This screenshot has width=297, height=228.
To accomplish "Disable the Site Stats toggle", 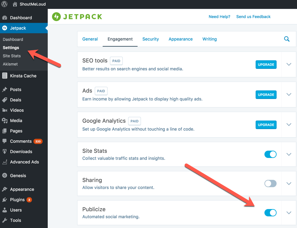I will tap(270, 154).
